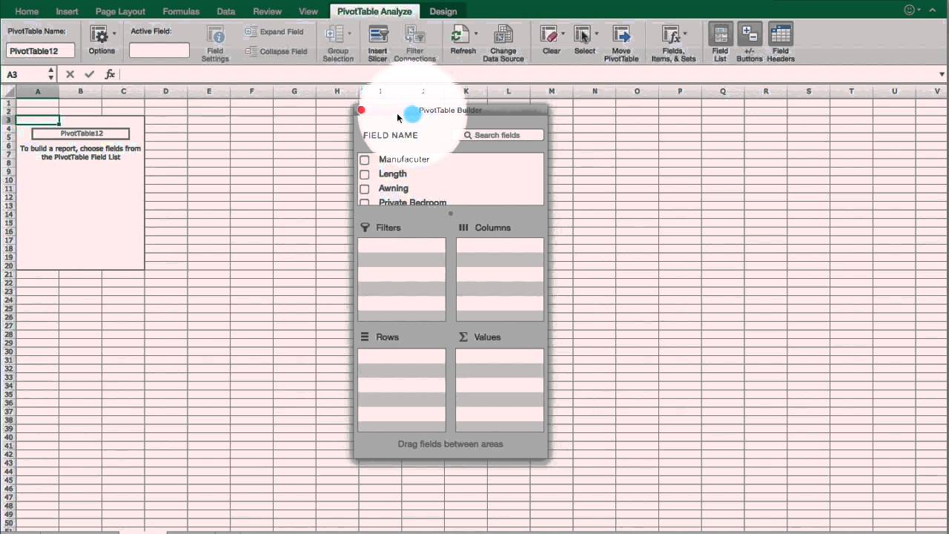Viewport: 949px width, 534px height.
Task: Open Field Settings
Action: 215,43
